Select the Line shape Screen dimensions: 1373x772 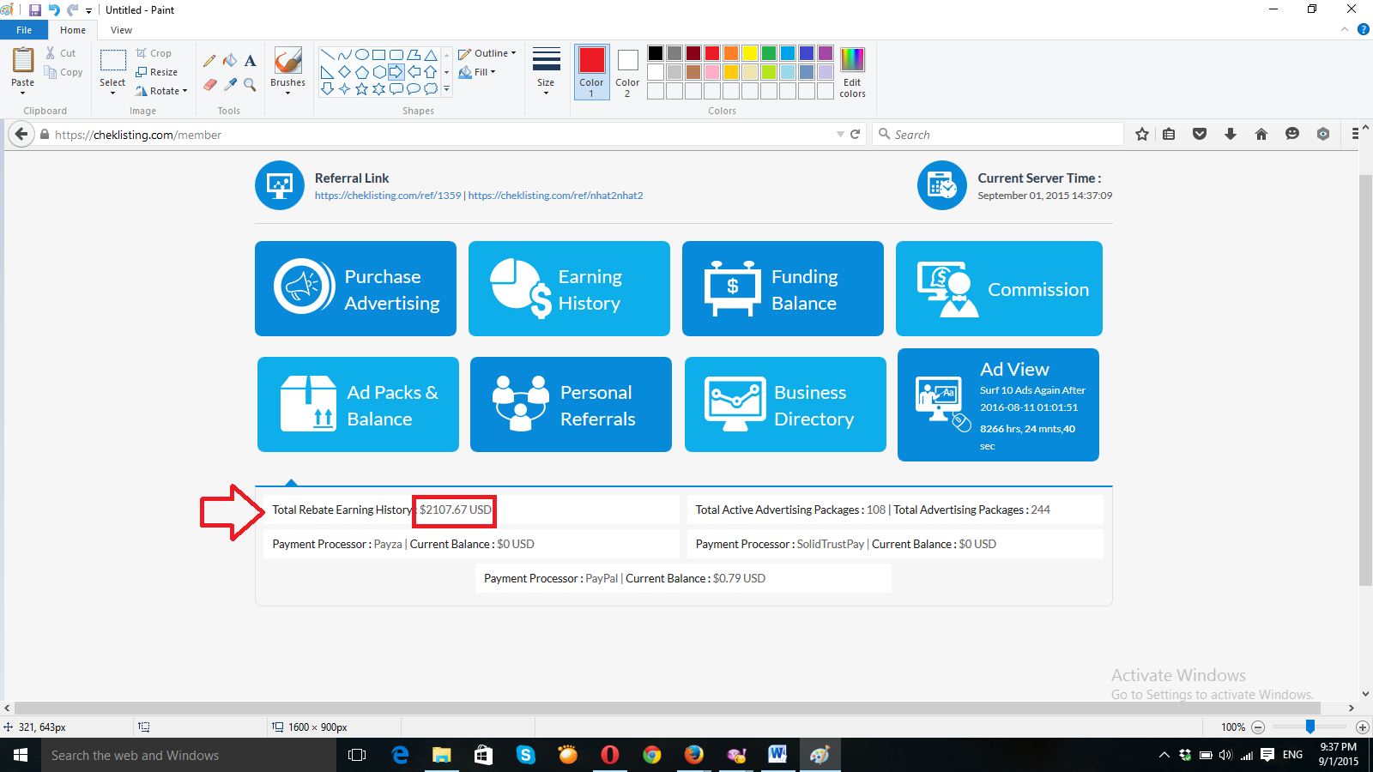click(327, 55)
